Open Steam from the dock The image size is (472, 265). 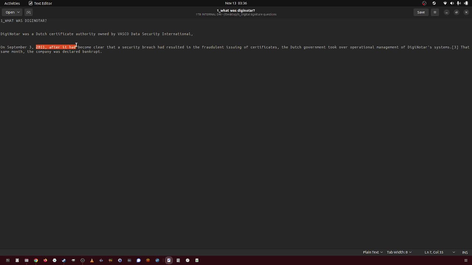64,260
